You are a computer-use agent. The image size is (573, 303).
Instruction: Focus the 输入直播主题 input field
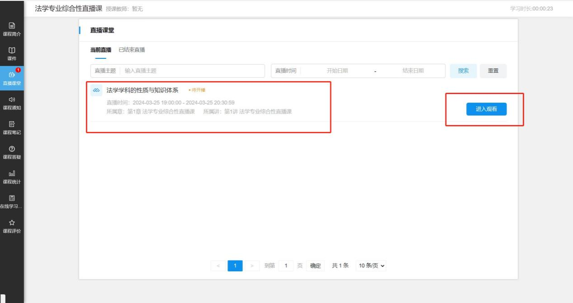[x=192, y=71]
